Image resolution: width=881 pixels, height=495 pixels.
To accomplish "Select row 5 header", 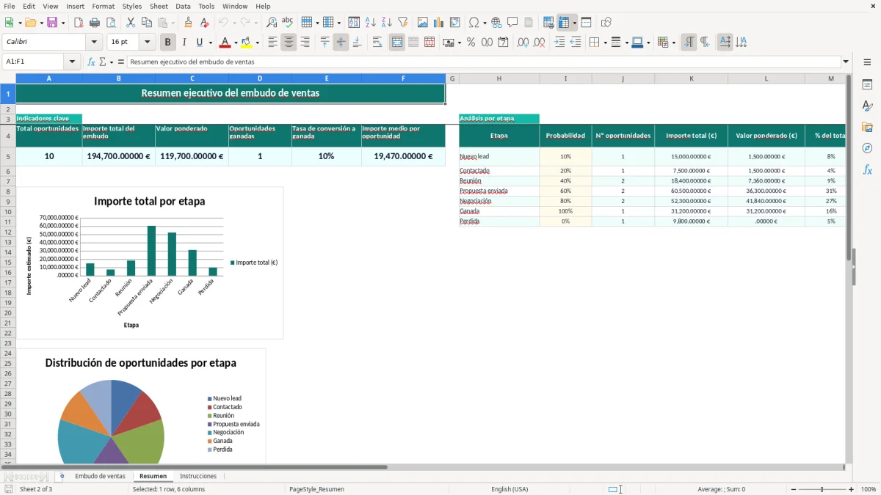I will (x=8, y=156).
